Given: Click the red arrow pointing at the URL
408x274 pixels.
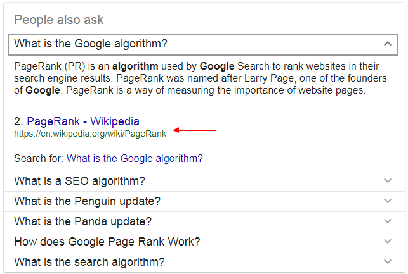Looking at the screenshot, I should pos(195,130).
